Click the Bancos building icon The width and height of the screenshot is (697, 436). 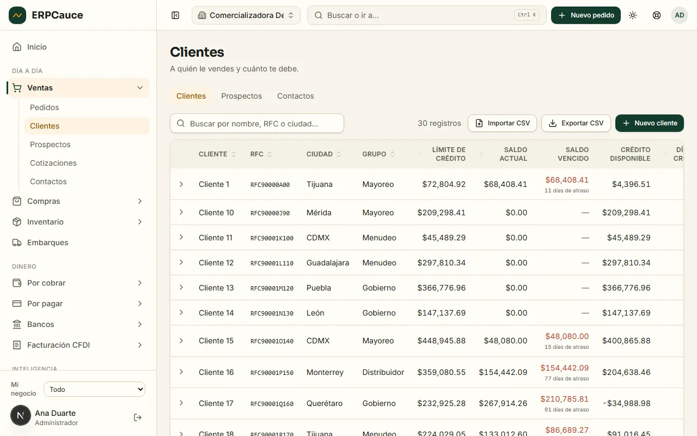pyautogui.click(x=17, y=324)
